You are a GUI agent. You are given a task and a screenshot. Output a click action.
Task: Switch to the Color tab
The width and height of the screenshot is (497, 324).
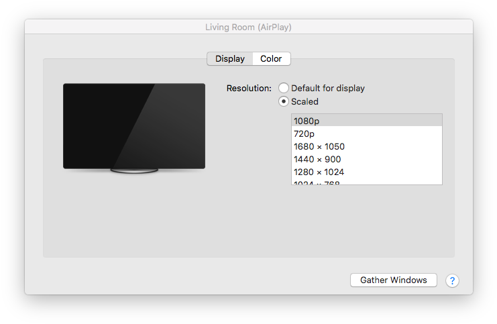pos(271,59)
